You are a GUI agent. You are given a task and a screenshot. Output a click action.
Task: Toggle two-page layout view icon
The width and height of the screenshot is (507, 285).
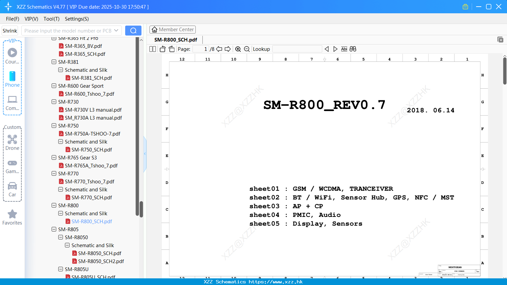152,49
